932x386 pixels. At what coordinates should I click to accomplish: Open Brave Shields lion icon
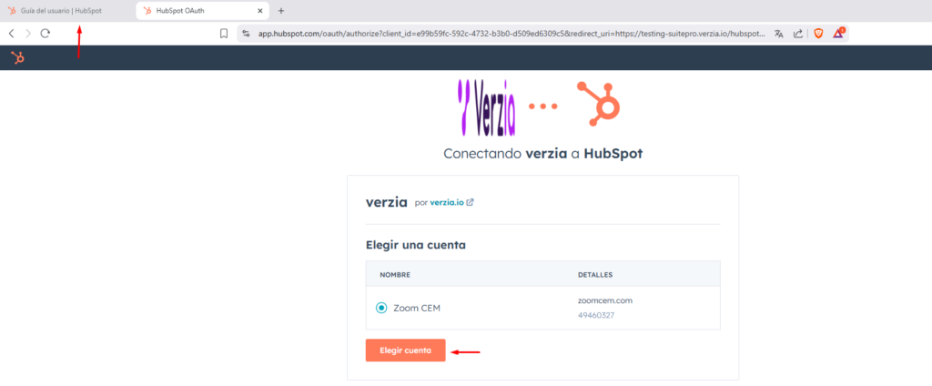tap(818, 34)
